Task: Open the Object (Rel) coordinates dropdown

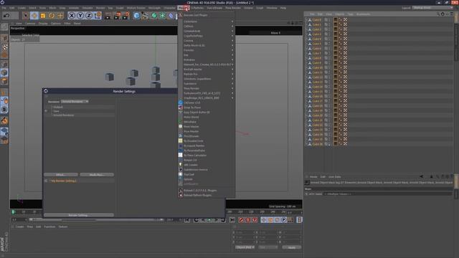Action: [x=245, y=247]
